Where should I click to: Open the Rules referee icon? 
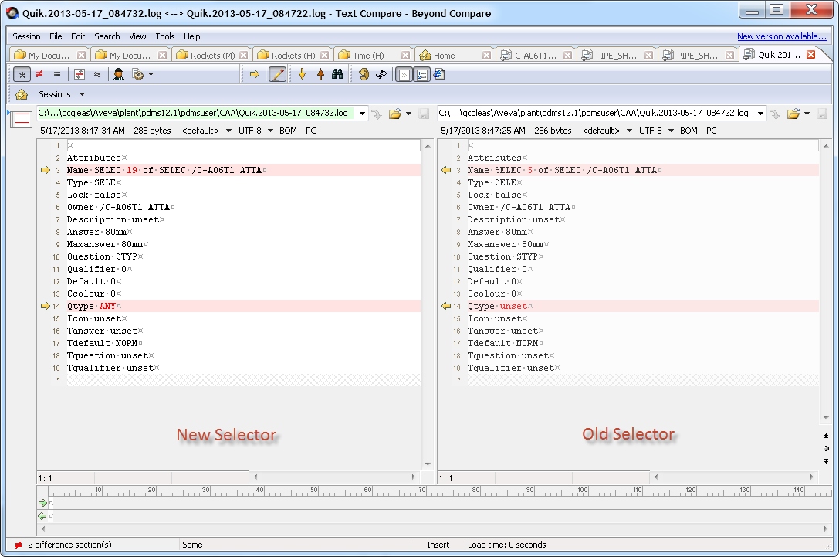point(119,74)
